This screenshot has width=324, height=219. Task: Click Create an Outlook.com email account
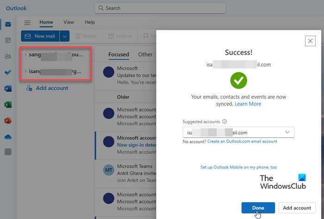coord(242,141)
